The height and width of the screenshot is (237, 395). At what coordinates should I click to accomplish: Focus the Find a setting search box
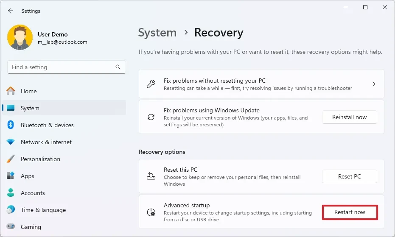(67, 67)
